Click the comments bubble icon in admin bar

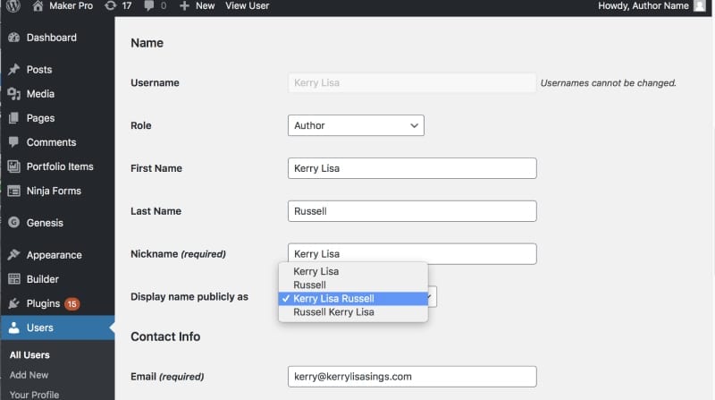pos(147,6)
